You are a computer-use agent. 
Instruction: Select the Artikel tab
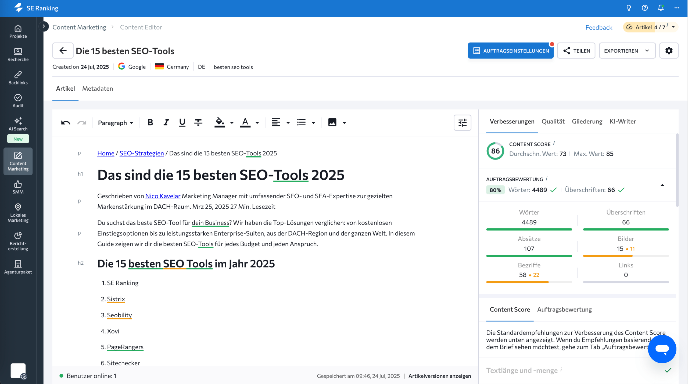coord(65,88)
